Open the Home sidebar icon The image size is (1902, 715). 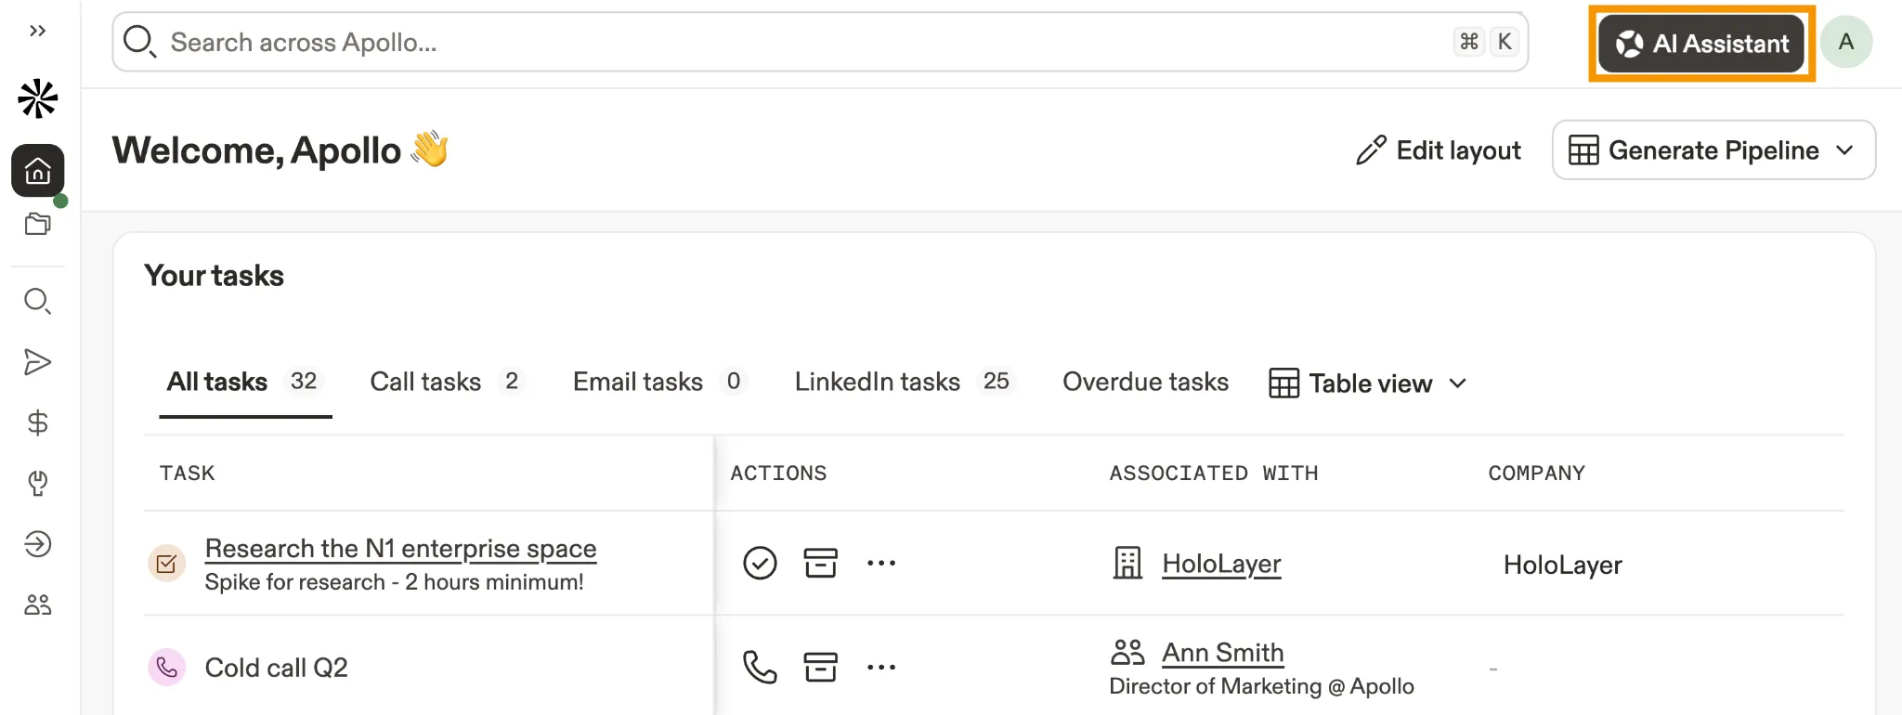pos(38,171)
